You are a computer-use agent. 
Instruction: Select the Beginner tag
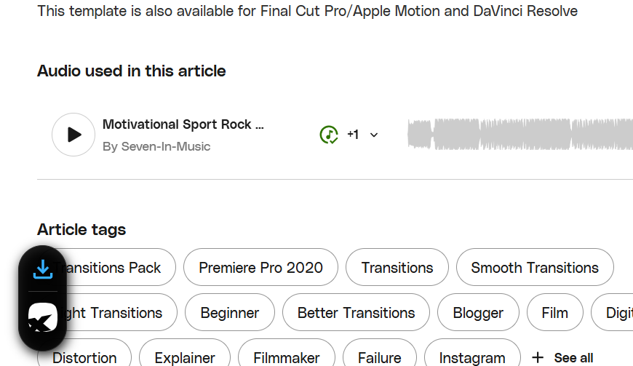click(230, 312)
